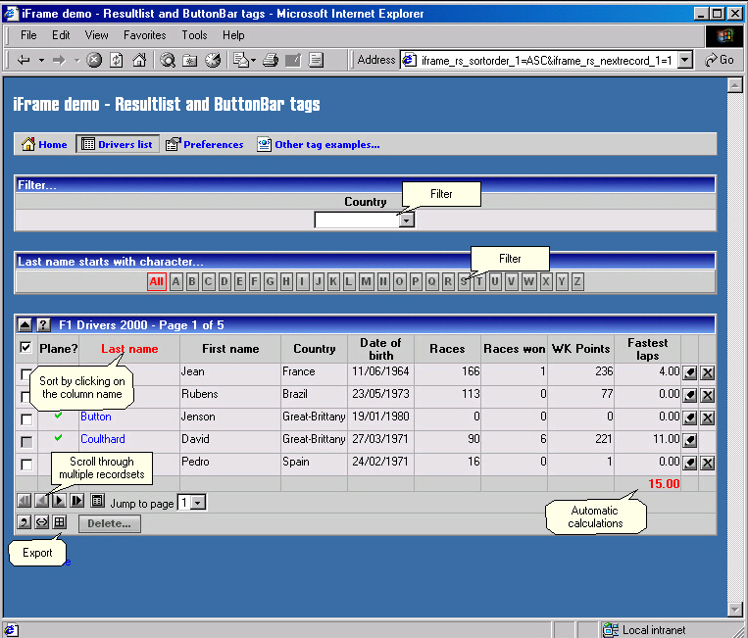This screenshot has height=638, width=748.
Task: Open the Mail button dropdown arrow
Action: (x=253, y=60)
